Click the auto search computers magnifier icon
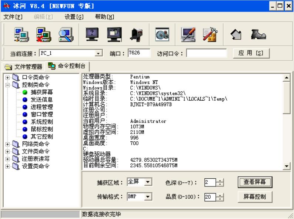The width and height of the screenshot is (294, 219). [x=66, y=34]
